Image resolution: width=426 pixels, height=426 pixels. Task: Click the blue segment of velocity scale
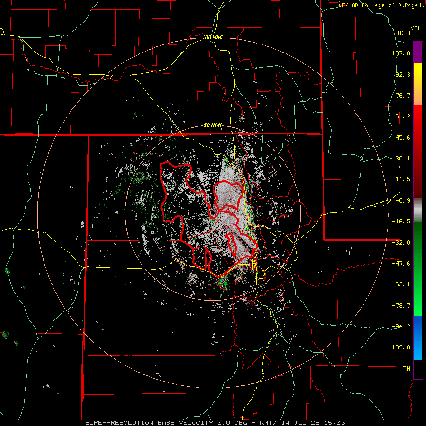tap(418, 337)
